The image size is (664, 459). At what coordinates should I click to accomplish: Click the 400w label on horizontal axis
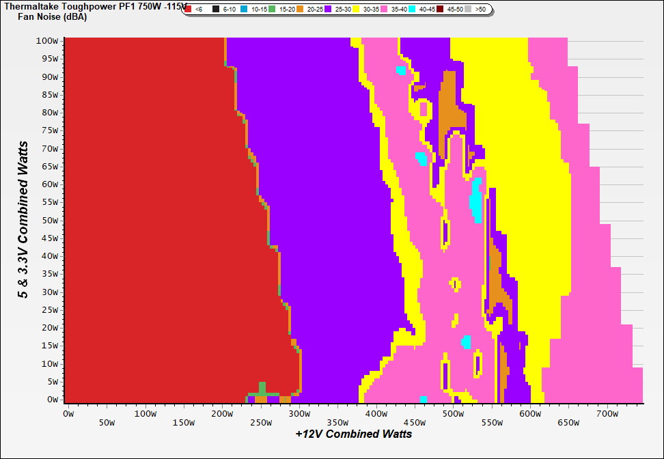coord(376,413)
